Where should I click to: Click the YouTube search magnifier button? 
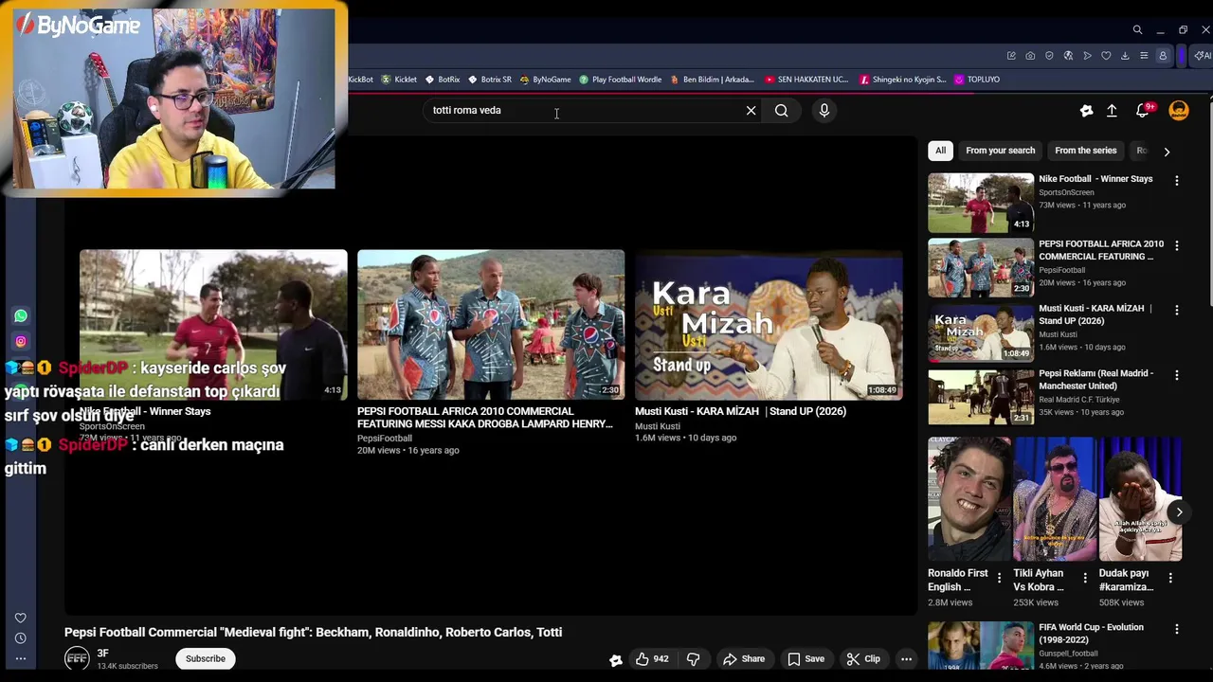pyautogui.click(x=781, y=111)
